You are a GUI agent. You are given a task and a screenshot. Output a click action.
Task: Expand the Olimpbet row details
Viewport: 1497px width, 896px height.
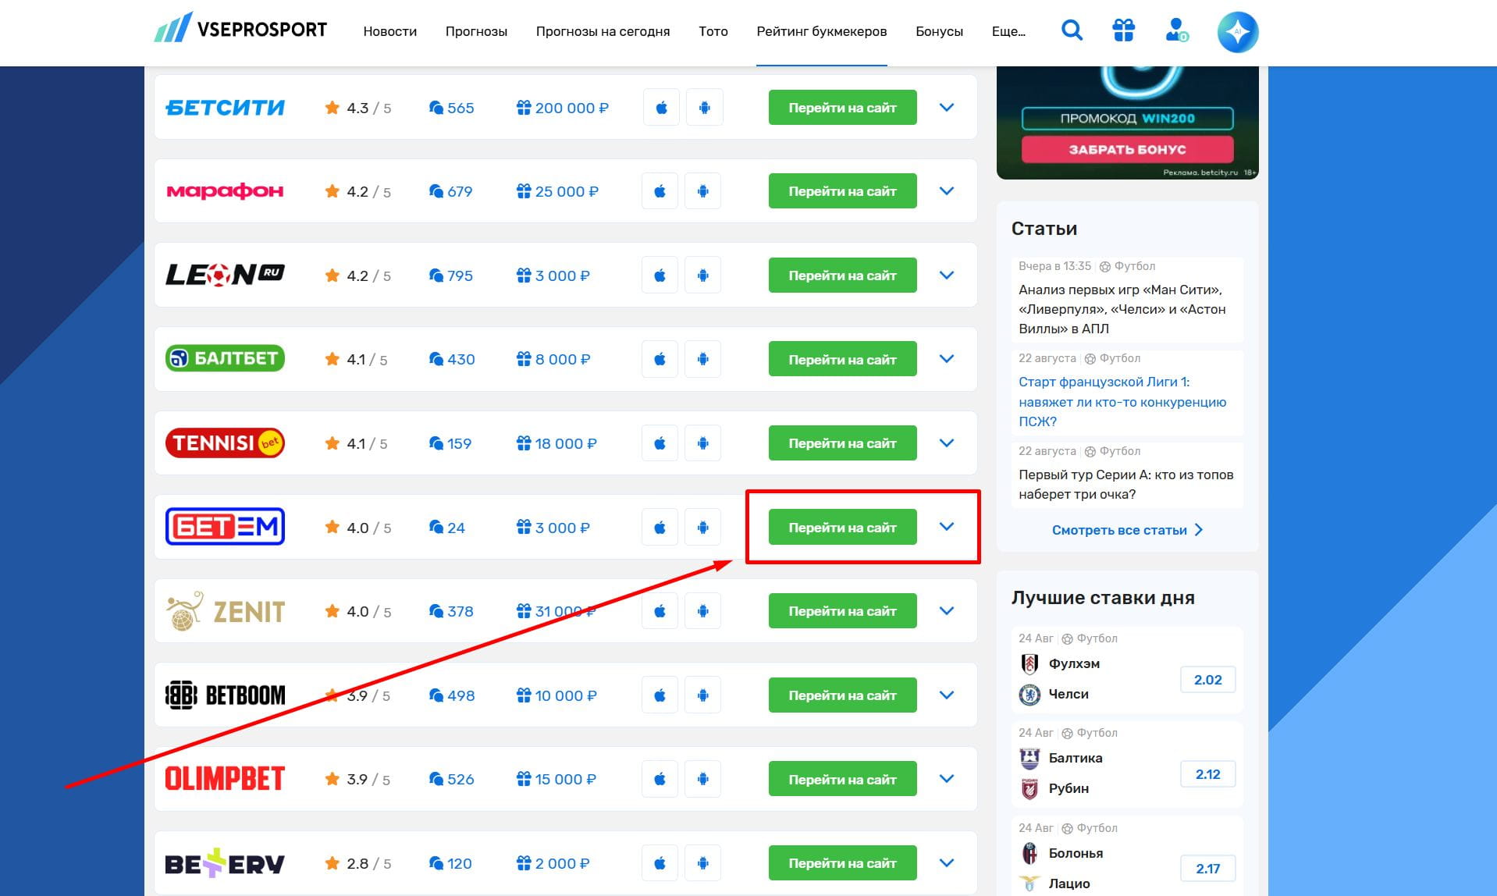point(947,779)
